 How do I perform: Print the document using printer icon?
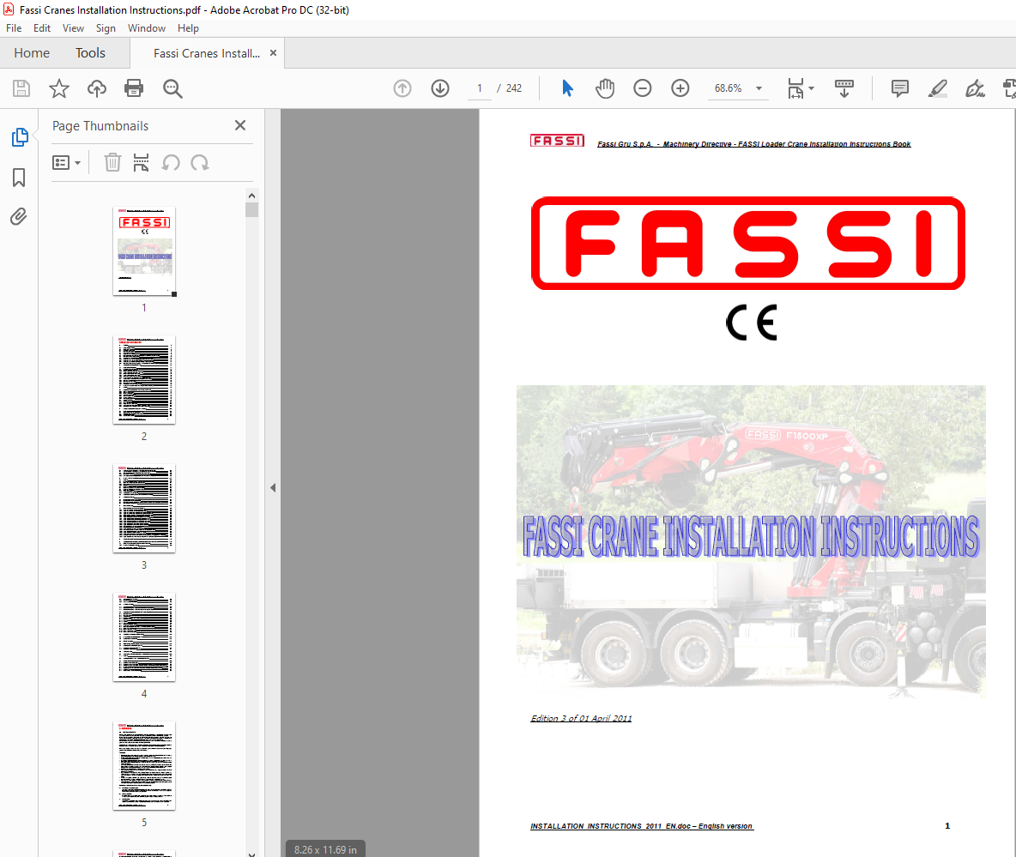134,88
